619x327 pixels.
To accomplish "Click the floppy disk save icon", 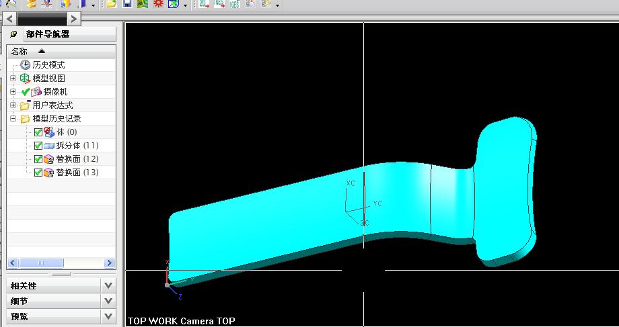I will pos(127,4).
